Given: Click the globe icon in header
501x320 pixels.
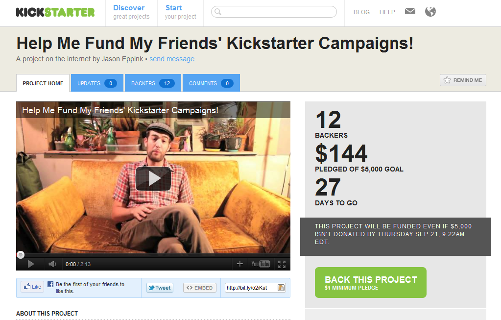Looking at the screenshot, I should tap(430, 12).
